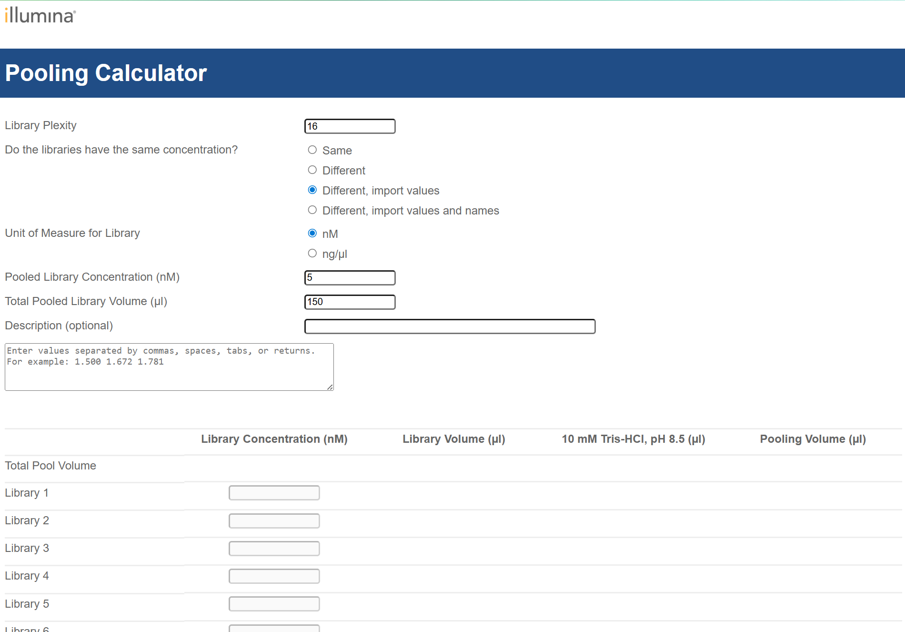The image size is (905, 632).
Task: Switch unit of measure to ng/µl
Action: [312, 254]
